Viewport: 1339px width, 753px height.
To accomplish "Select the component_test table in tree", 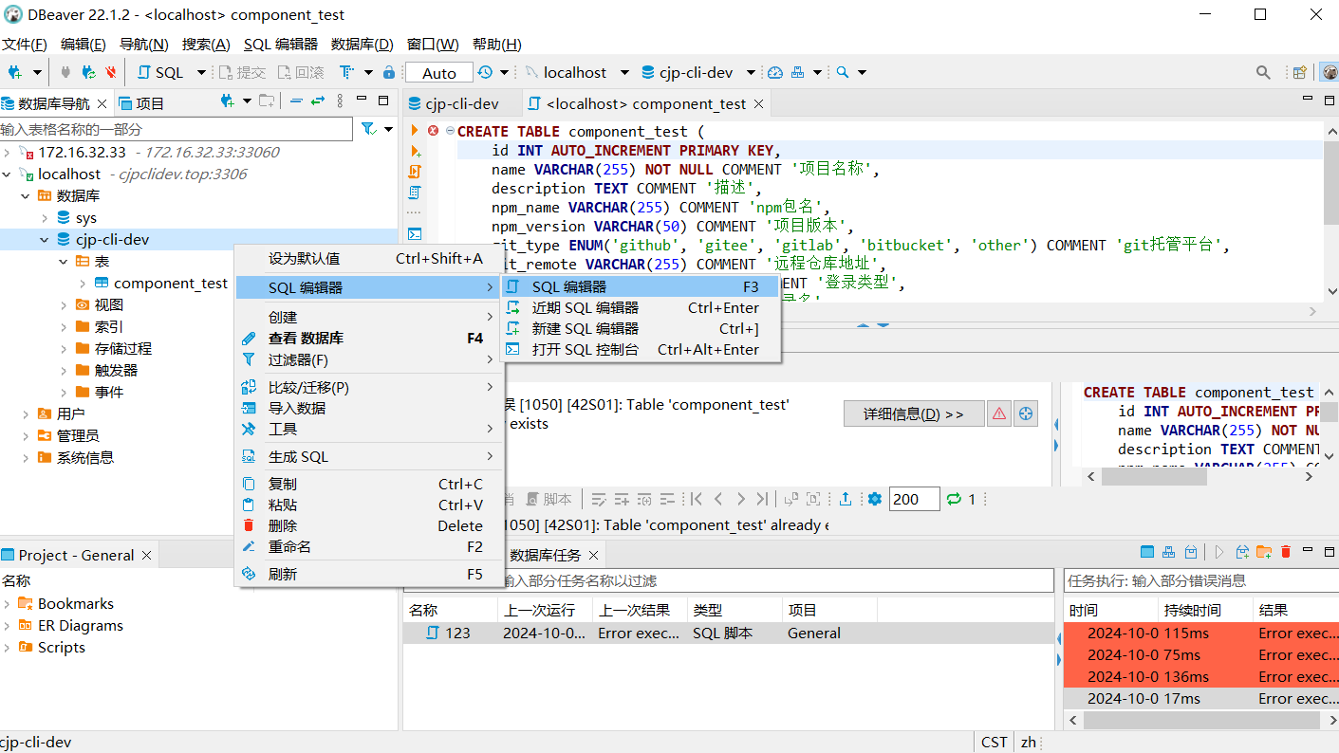I will [171, 284].
